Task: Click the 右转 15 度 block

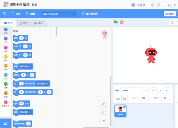Action: click(22, 46)
